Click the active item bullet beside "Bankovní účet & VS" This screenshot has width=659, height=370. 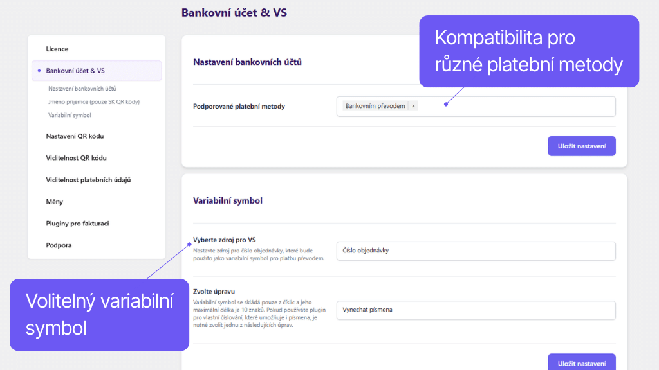[x=40, y=71]
